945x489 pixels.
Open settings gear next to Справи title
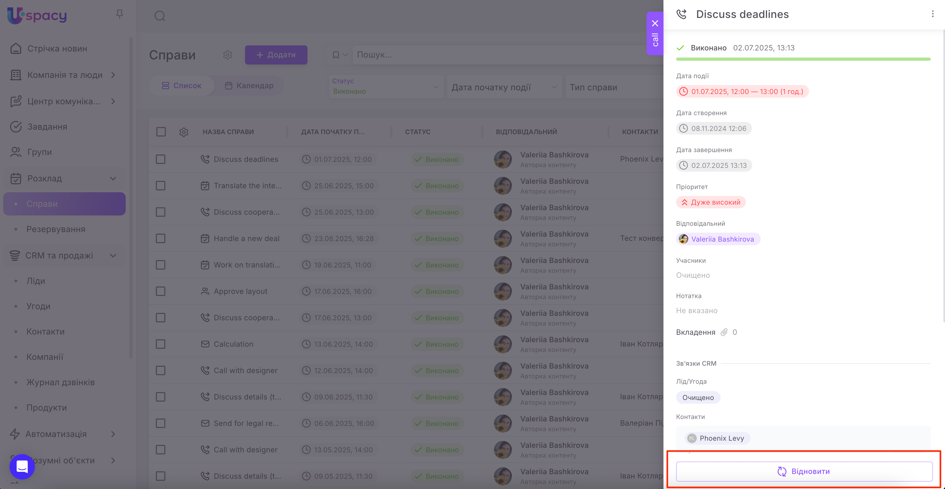point(227,55)
